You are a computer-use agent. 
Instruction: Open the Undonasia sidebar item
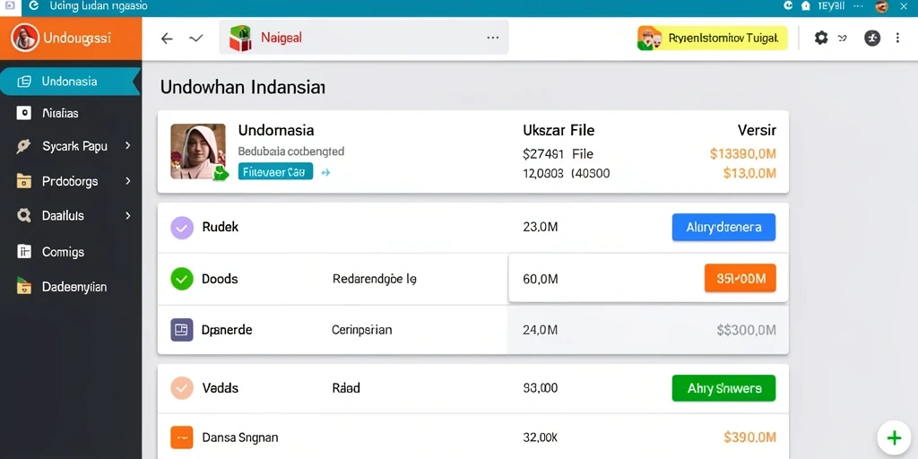(70, 82)
